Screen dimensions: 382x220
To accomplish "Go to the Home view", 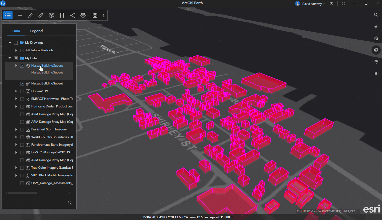I will [376, 38].
